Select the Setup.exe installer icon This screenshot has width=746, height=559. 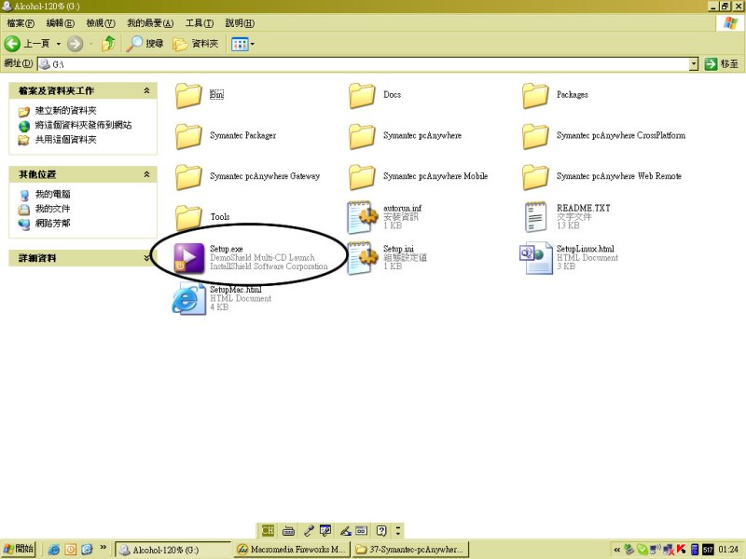[189, 258]
